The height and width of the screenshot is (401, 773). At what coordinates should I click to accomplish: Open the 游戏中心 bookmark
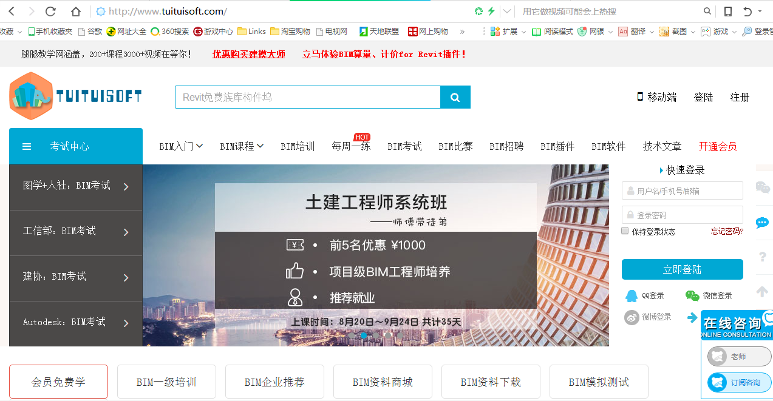click(x=213, y=32)
